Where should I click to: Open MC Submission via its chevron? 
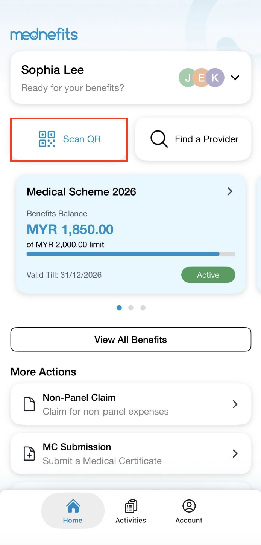click(x=235, y=453)
